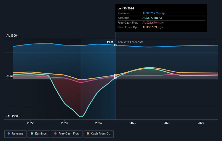Click the AU$252.776m revenue value
Screen dimensions: 222x141
pyautogui.click(x=152, y=13)
